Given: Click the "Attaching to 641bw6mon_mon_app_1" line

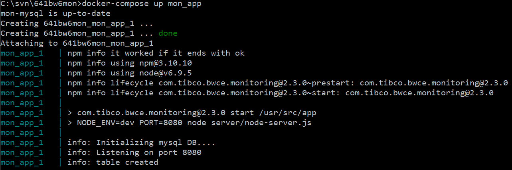Looking at the screenshot, I should (77, 43).
